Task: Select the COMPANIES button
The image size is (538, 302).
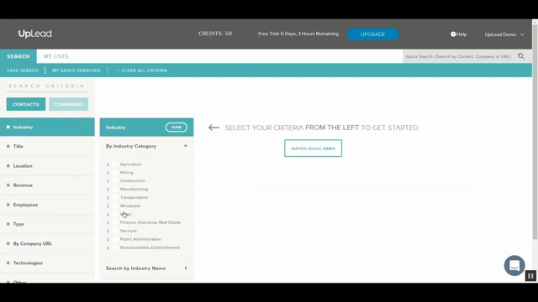Action: tap(68, 104)
